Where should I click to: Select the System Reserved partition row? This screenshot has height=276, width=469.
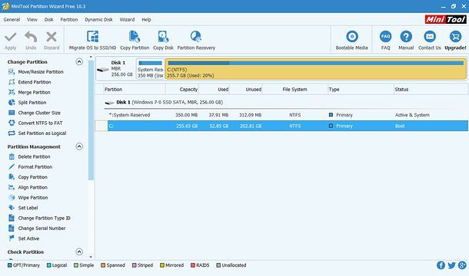point(281,115)
